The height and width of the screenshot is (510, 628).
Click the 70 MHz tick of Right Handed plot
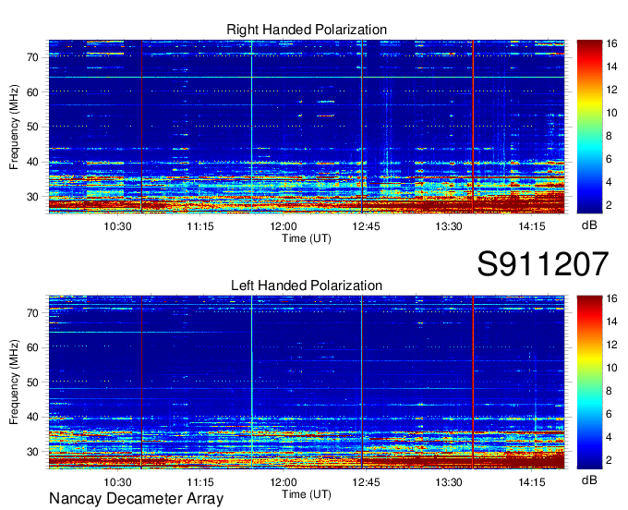click(x=33, y=57)
